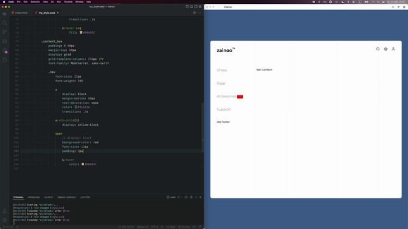The height and width of the screenshot is (229, 408).
Task: Click shopping bag icon on Zainoo page
Action: (x=386, y=49)
